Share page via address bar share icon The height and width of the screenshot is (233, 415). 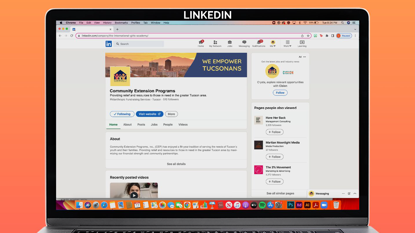tap(302, 36)
